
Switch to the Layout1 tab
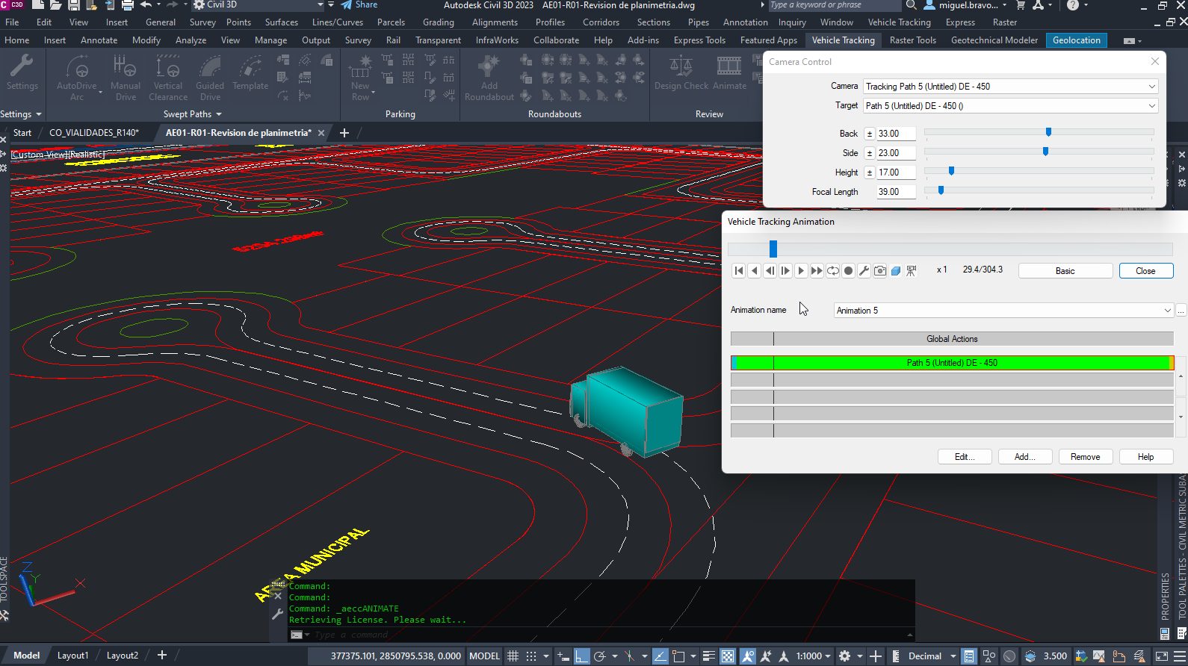[72, 656]
